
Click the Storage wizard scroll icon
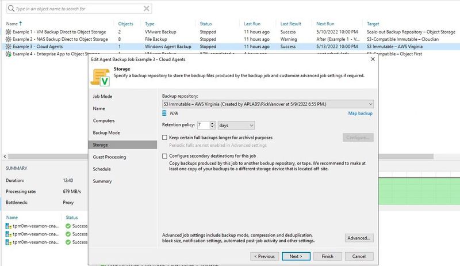[100, 77]
